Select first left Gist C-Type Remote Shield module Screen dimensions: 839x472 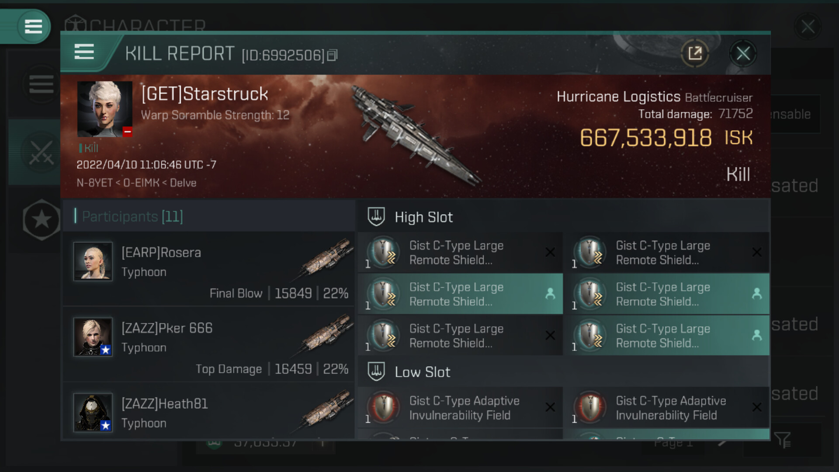[x=460, y=253]
